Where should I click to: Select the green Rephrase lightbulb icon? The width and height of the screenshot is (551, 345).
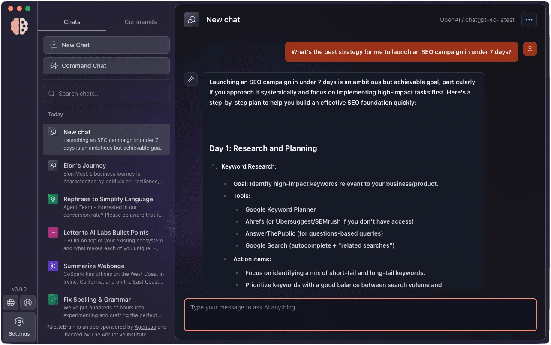(x=53, y=199)
